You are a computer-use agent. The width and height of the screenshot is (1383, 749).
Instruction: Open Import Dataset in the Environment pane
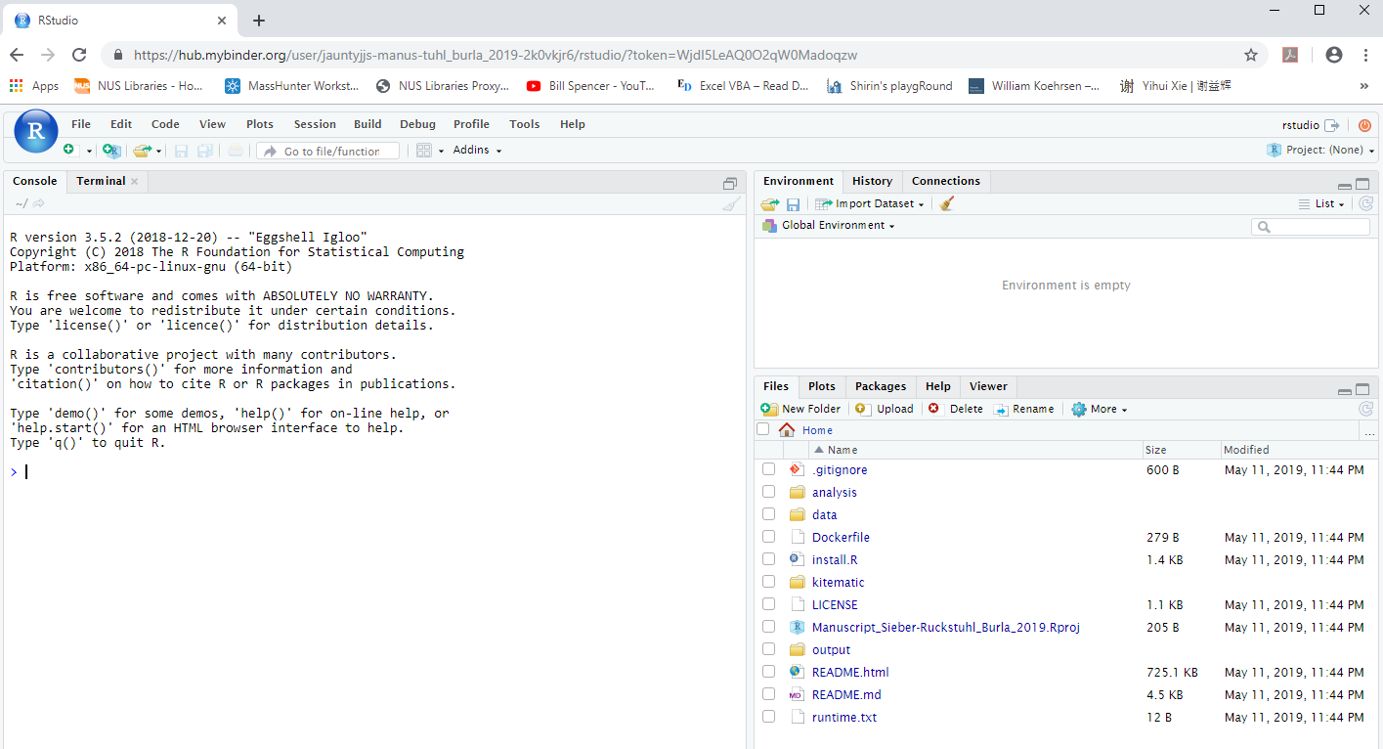pyautogui.click(x=869, y=203)
